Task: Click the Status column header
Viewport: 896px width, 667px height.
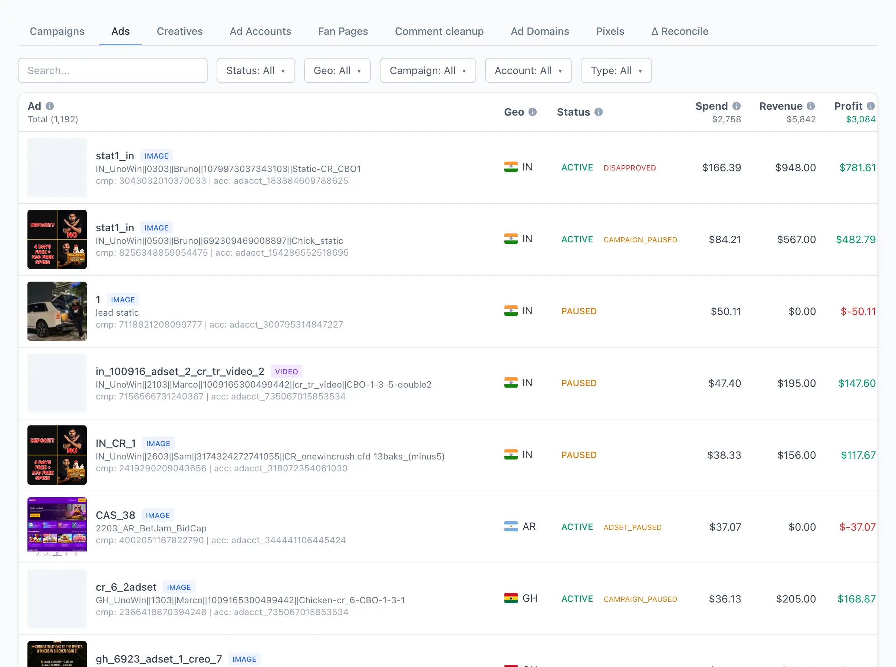Action: point(573,112)
